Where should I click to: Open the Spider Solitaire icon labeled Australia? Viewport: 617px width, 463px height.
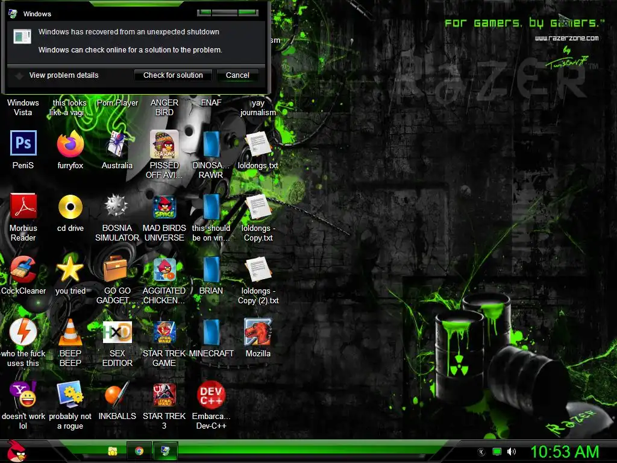click(x=117, y=144)
